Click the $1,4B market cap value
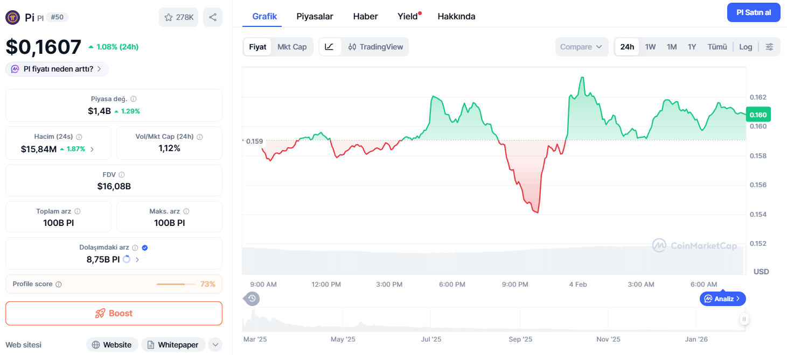The height and width of the screenshot is (355, 787). [99, 111]
